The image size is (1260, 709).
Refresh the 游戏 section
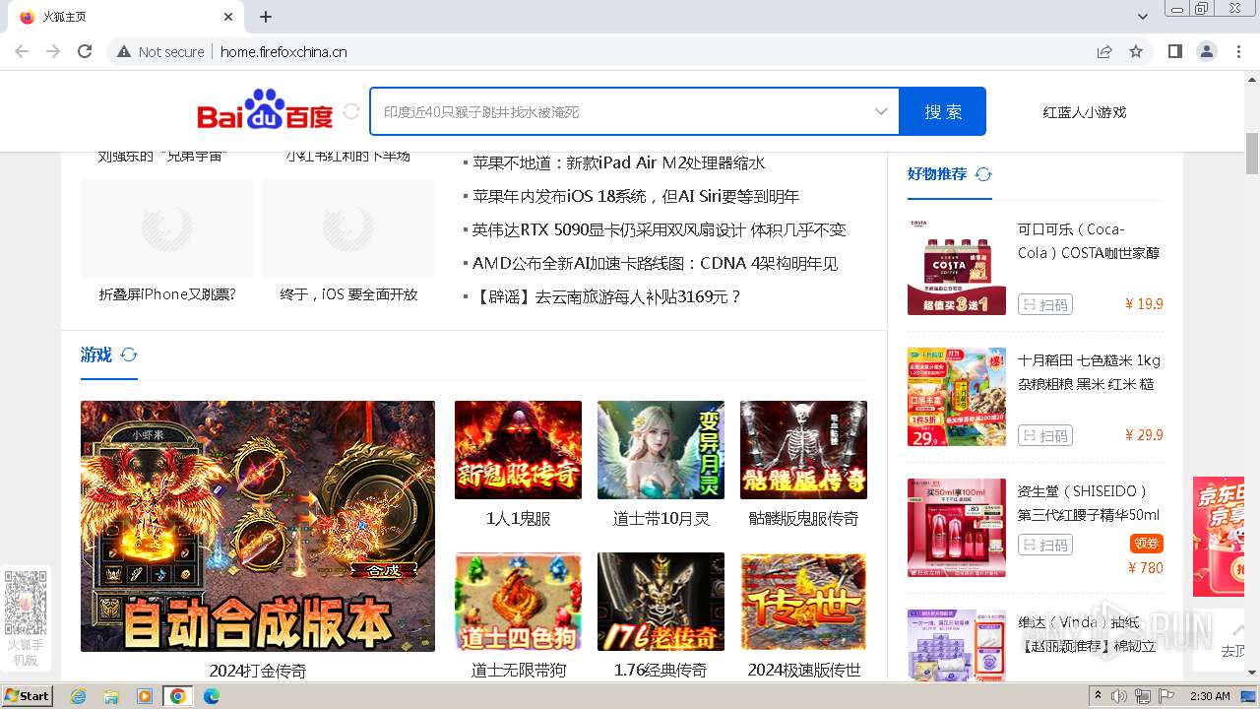tap(128, 354)
